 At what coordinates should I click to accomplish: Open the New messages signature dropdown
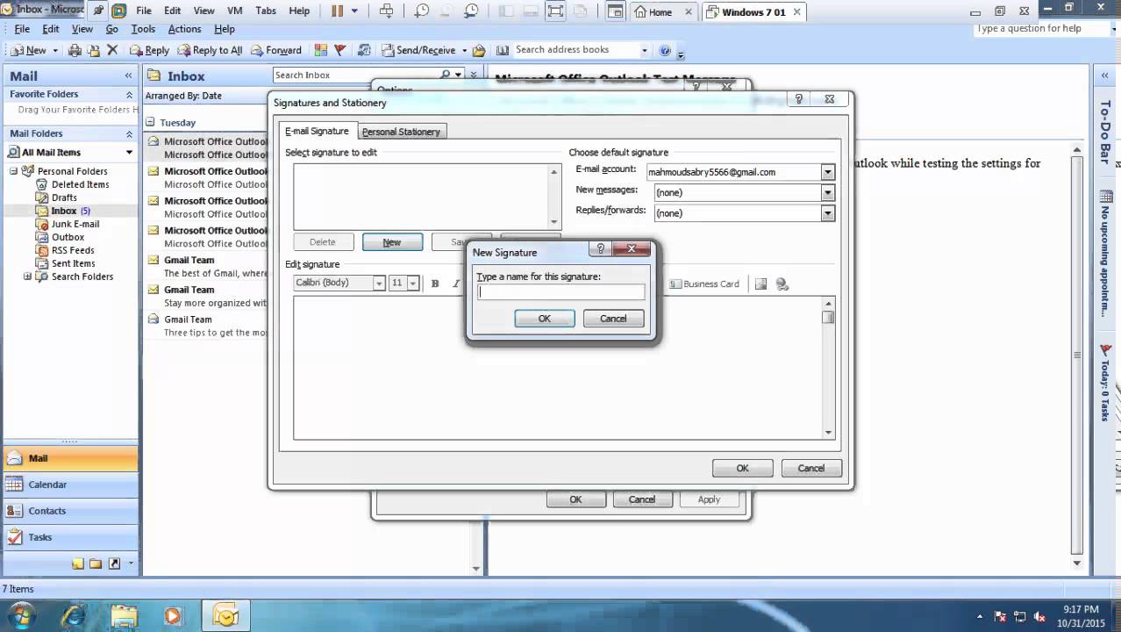tap(827, 192)
